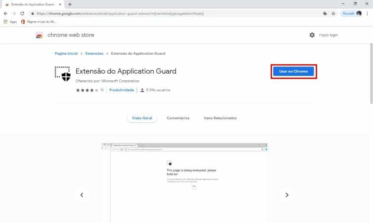The height and width of the screenshot is (223, 373).
Task: Click the star rating
Action: 87,90
